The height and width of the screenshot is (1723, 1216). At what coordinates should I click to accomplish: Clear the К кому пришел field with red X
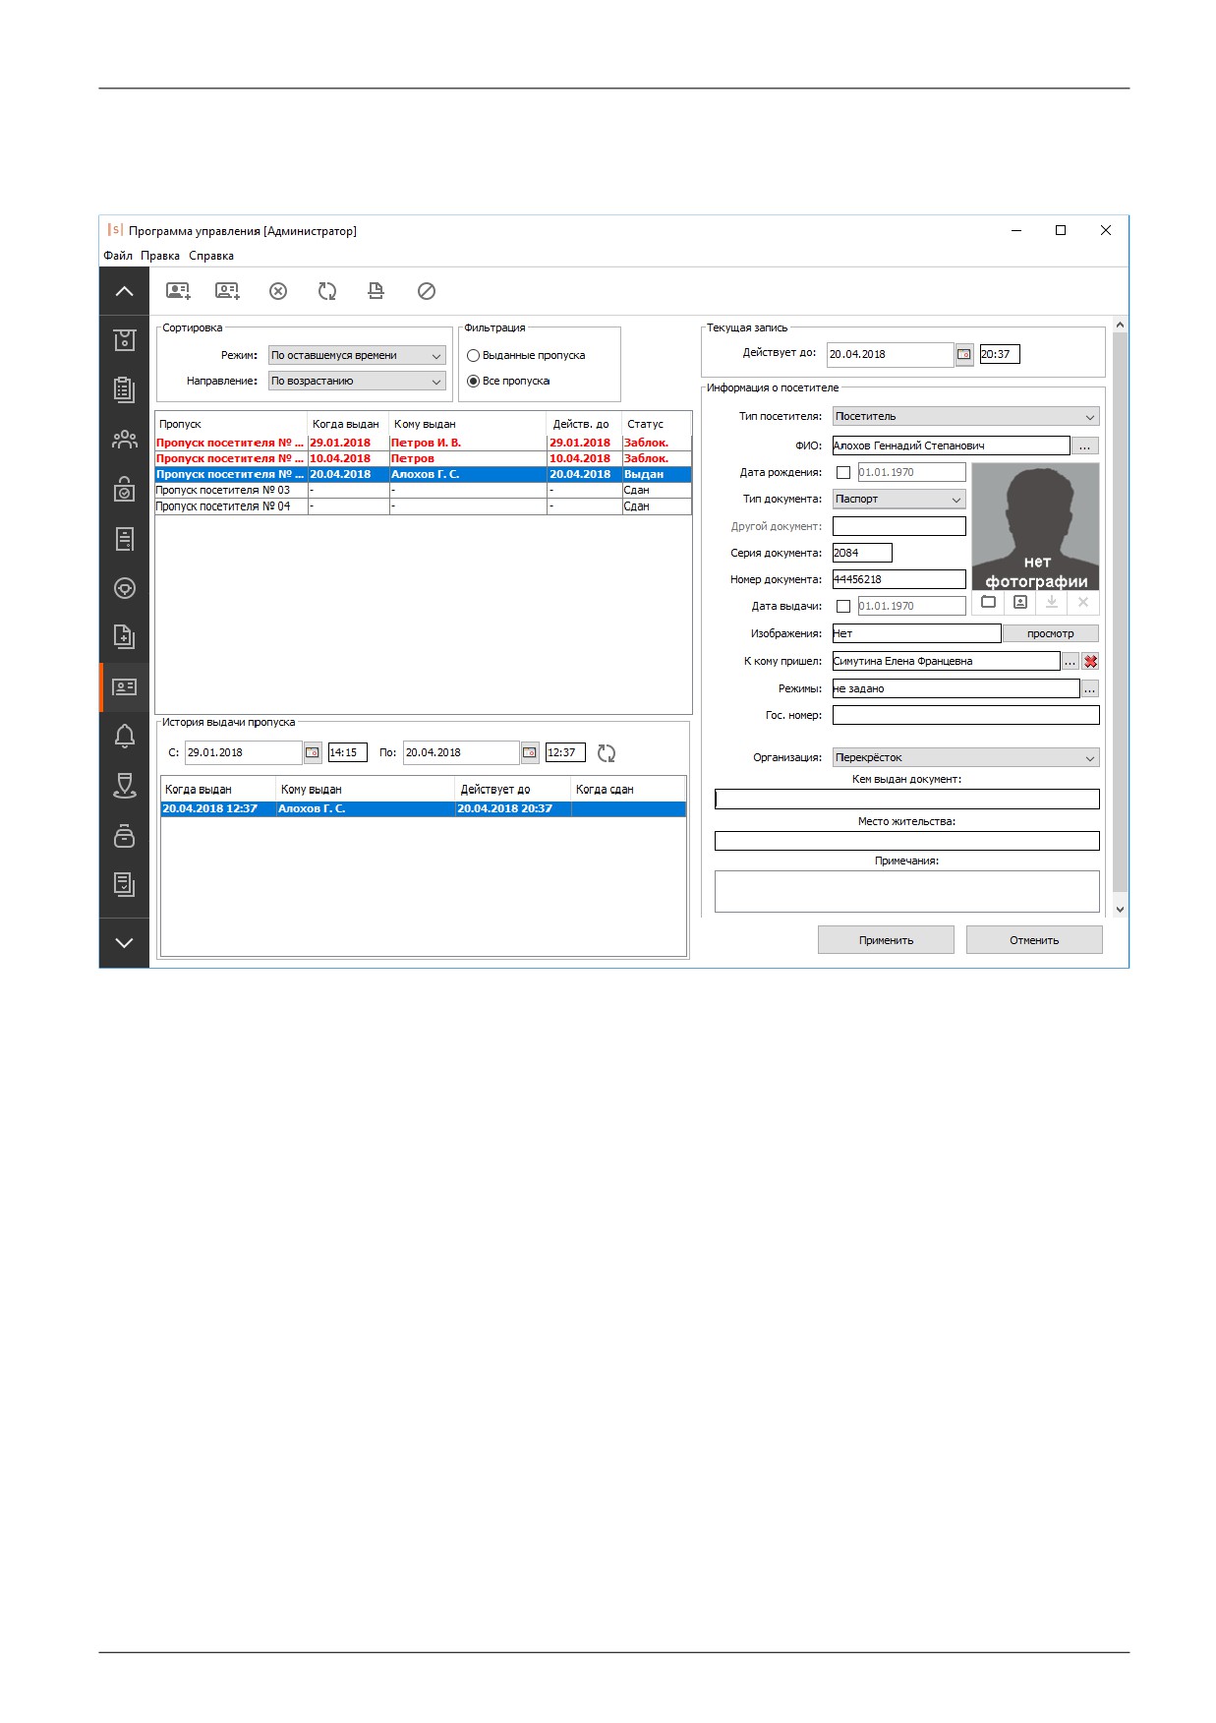(x=1090, y=662)
